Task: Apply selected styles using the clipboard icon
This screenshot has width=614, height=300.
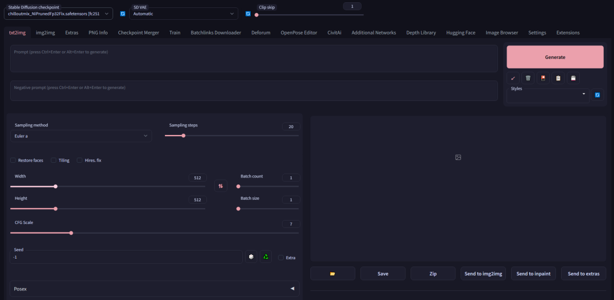Action: pyautogui.click(x=558, y=78)
